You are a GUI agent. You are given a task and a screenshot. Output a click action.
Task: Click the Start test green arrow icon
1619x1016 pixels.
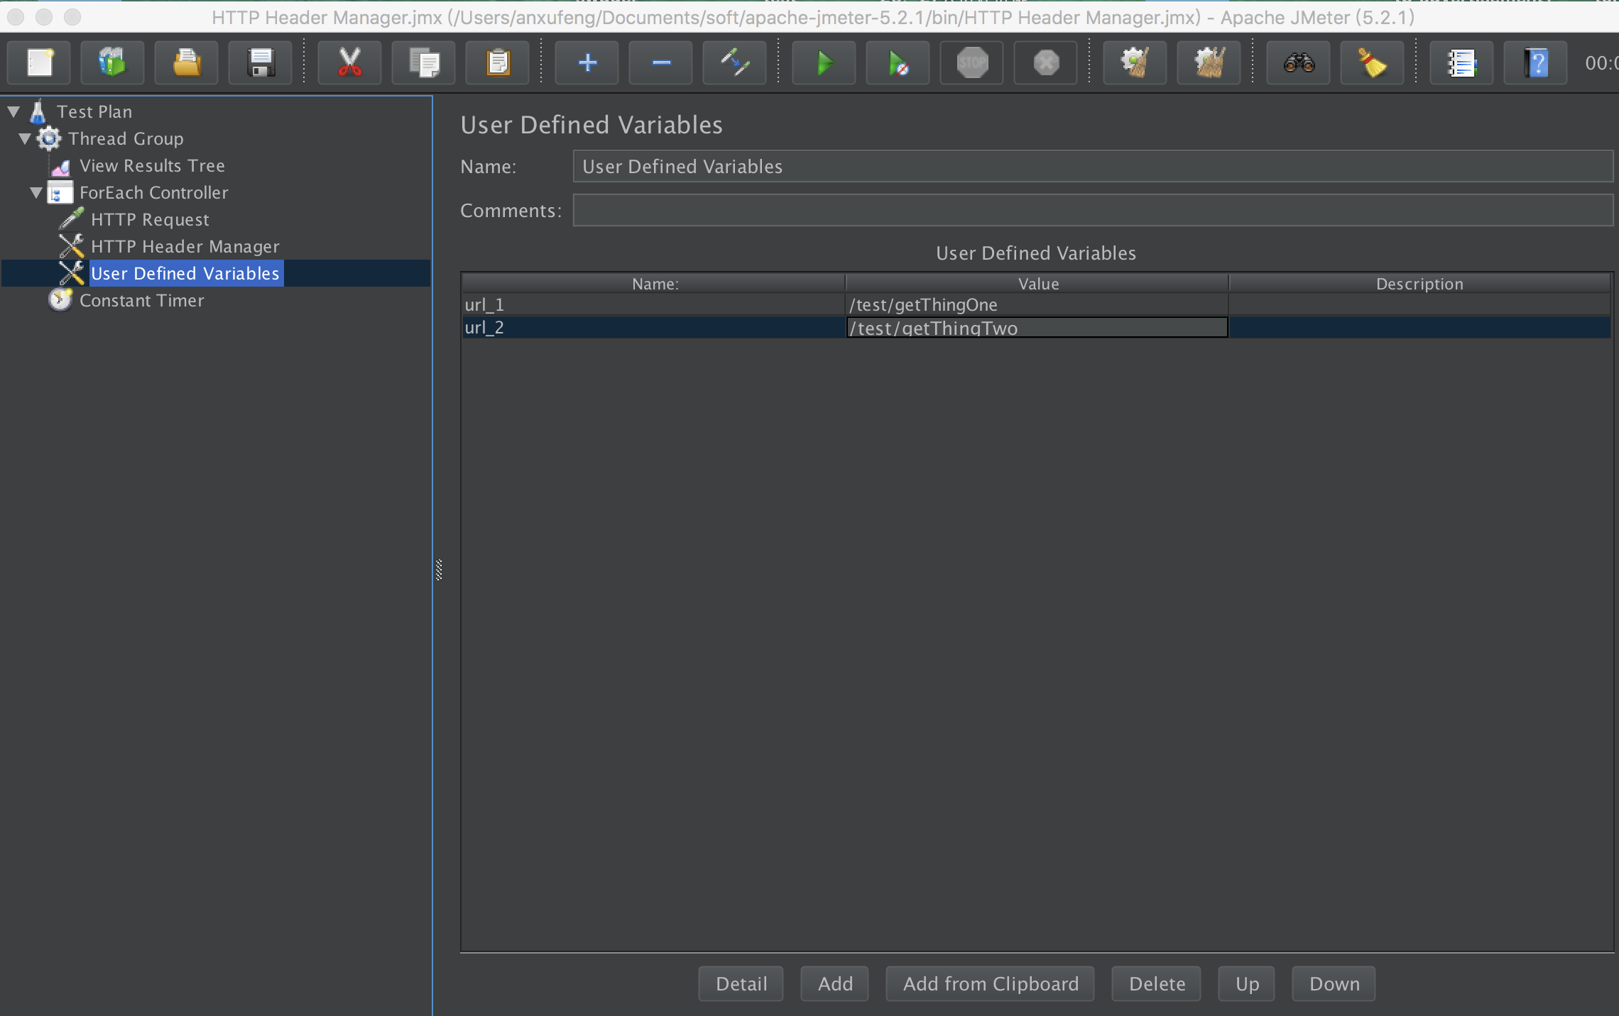click(824, 63)
